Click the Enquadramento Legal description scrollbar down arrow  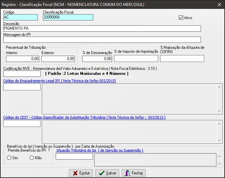(x=219, y=111)
